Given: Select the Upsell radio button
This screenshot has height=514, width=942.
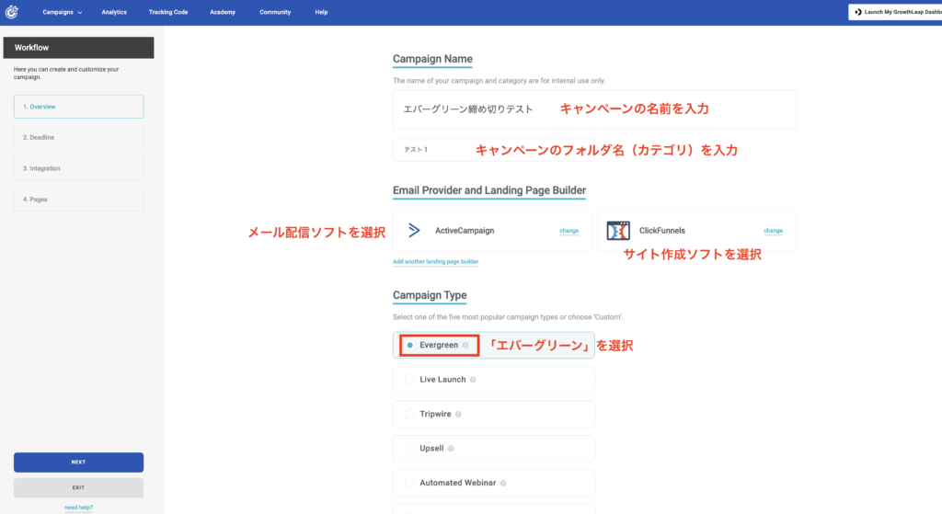Looking at the screenshot, I should (409, 449).
